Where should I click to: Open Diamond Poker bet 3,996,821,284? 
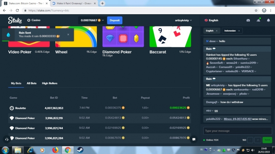[x=54, y=138]
